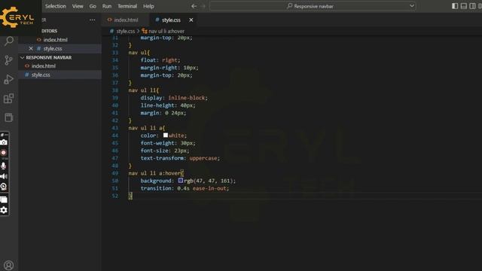482x271 pixels.
Task: Click the HTML file icon on index.html tab
Action: (110, 20)
